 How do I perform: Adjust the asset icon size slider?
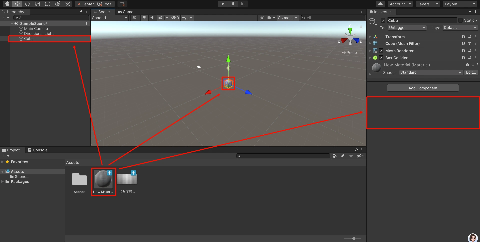(354, 238)
